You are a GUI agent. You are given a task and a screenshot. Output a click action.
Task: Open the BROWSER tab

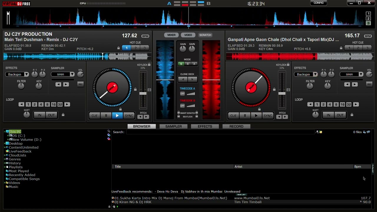(142, 126)
